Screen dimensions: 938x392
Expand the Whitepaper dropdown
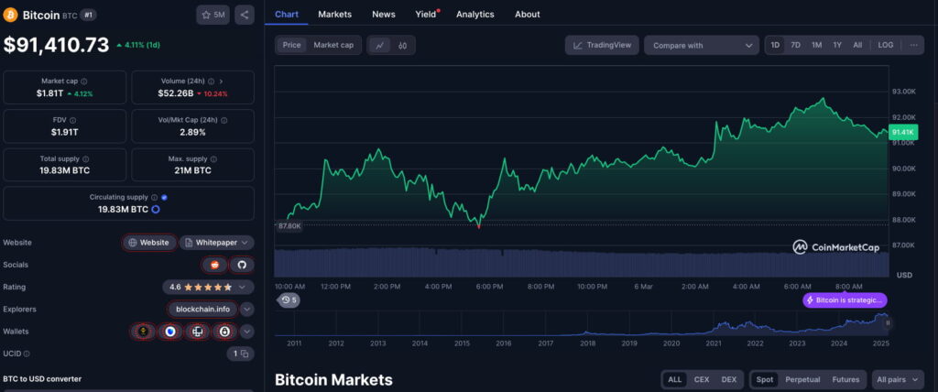pos(216,243)
